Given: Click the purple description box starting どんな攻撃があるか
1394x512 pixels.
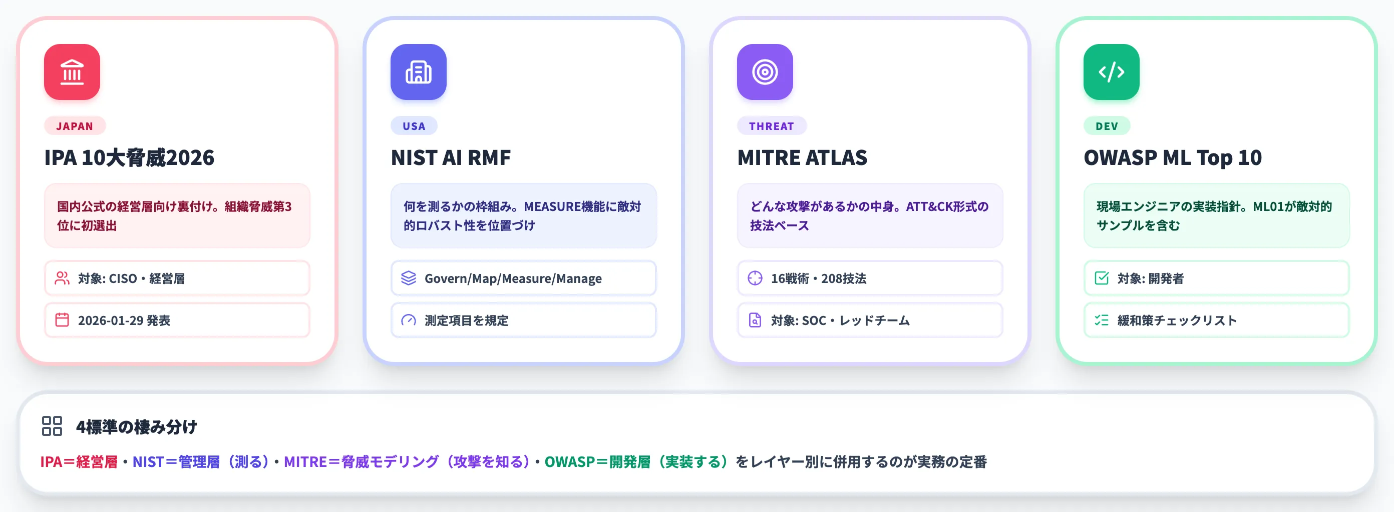Looking at the screenshot, I should point(870,215).
